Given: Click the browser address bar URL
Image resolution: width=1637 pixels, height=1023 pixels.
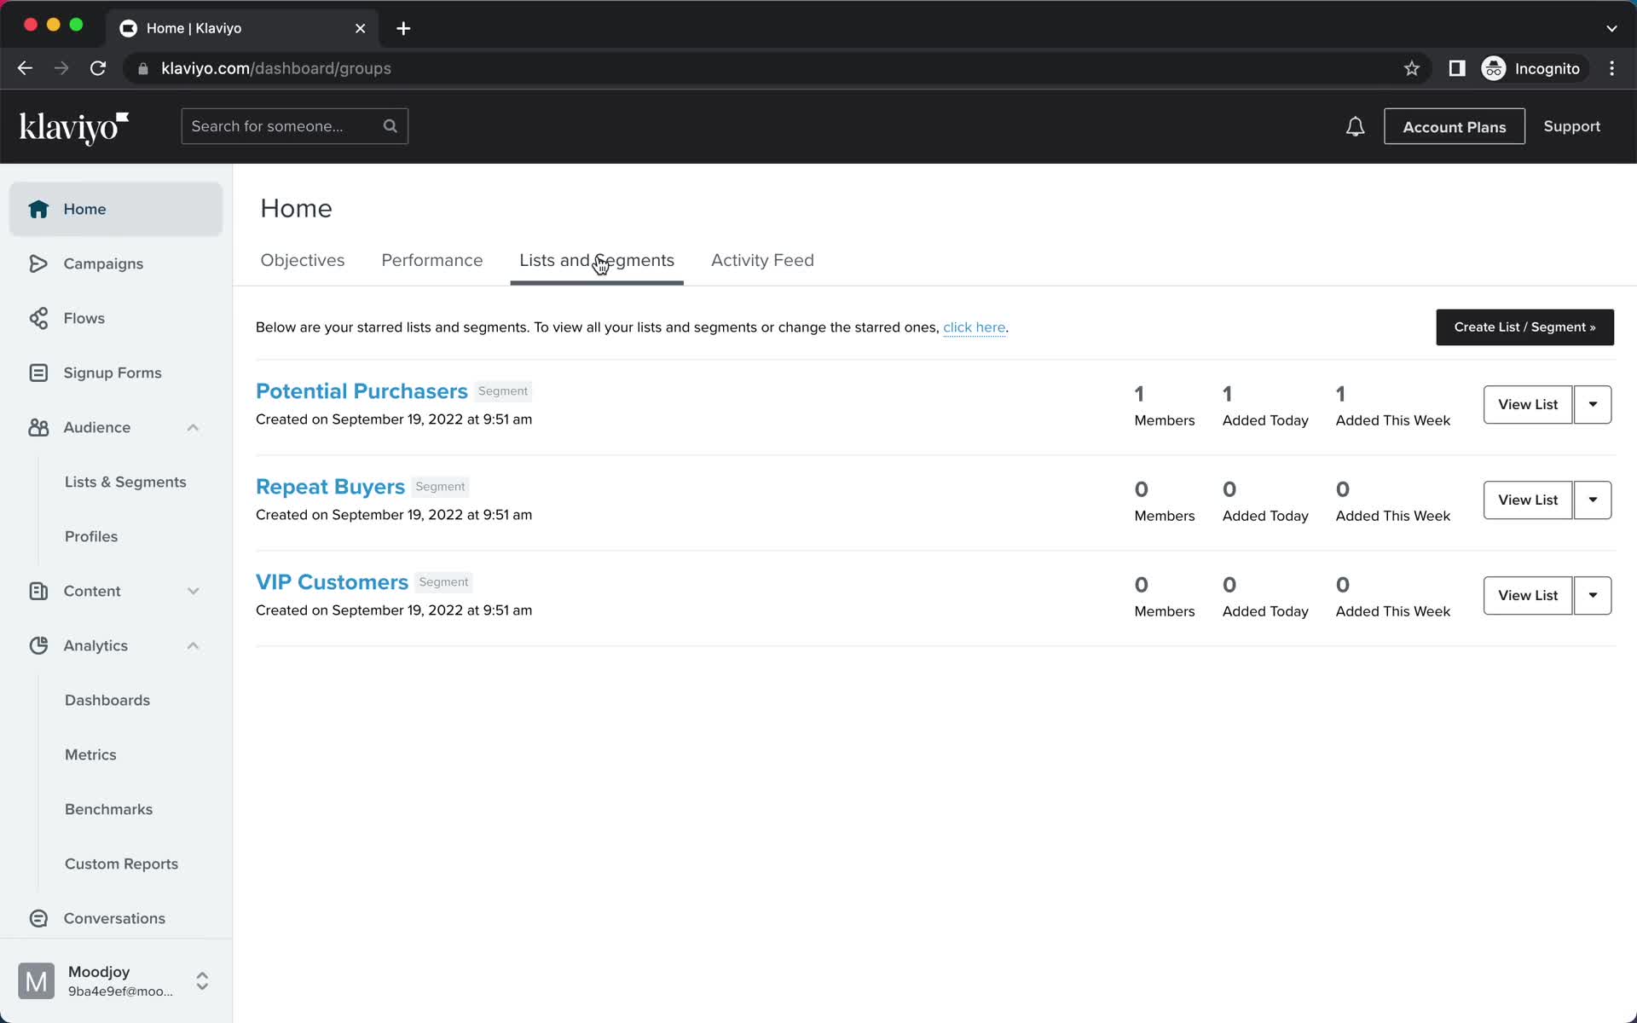Looking at the screenshot, I should [x=275, y=68].
